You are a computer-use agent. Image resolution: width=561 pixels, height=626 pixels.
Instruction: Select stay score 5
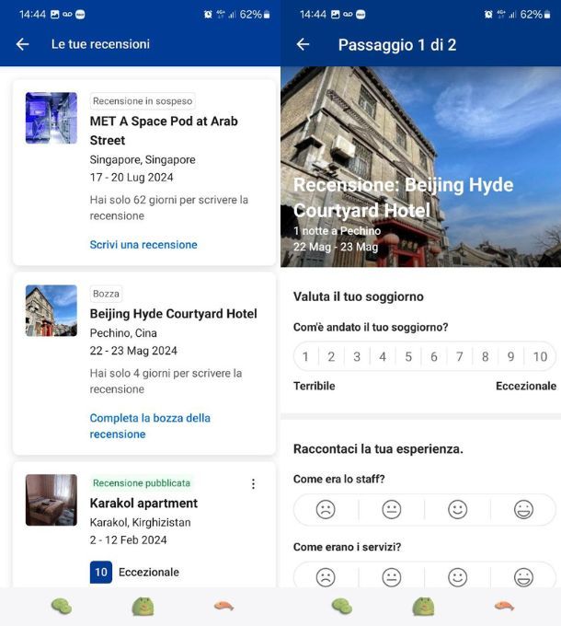click(x=408, y=356)
